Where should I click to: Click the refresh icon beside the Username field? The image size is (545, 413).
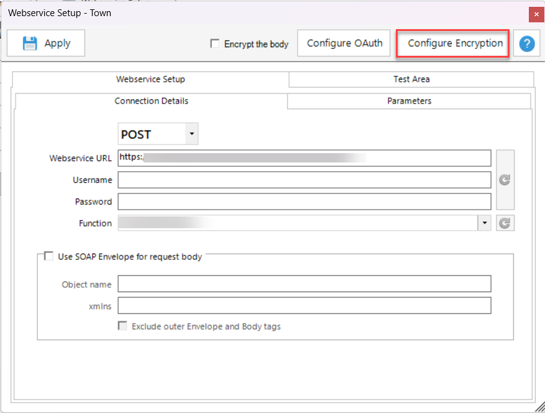[505, 180]
